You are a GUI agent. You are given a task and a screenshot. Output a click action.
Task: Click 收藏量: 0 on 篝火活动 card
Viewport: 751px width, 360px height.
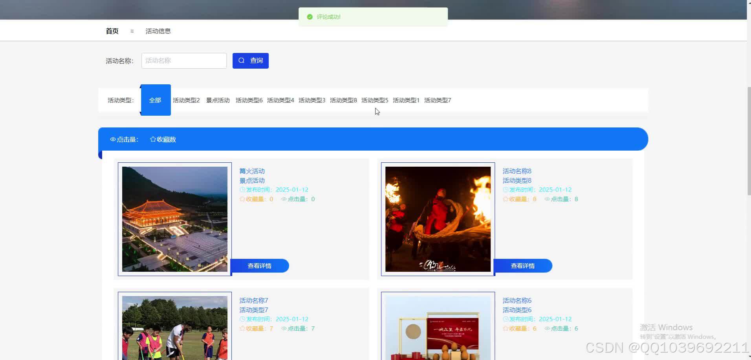[x=256, y=199]
